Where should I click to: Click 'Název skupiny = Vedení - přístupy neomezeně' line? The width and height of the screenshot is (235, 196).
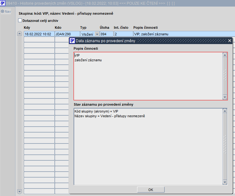point(110,116)
